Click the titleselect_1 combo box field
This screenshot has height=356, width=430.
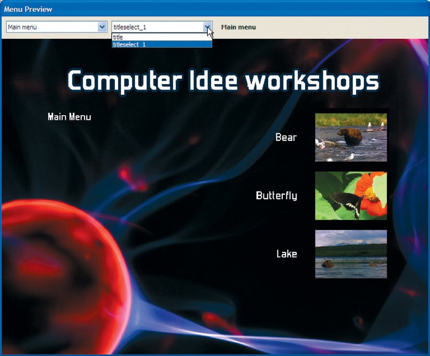click(162, 27)
